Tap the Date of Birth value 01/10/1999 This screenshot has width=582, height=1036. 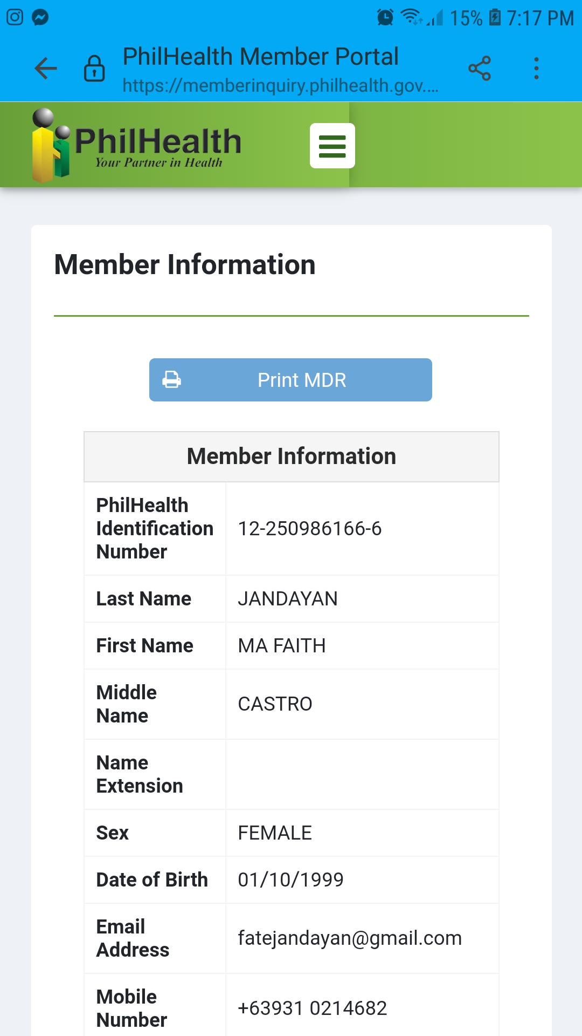(x=291, y=880)
